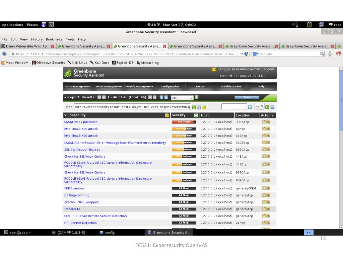Click the empty filter name input box
343x257 pixels.
(234, 107)
